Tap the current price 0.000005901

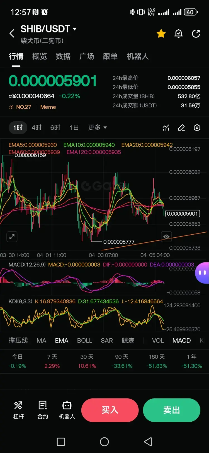(53, 81)
